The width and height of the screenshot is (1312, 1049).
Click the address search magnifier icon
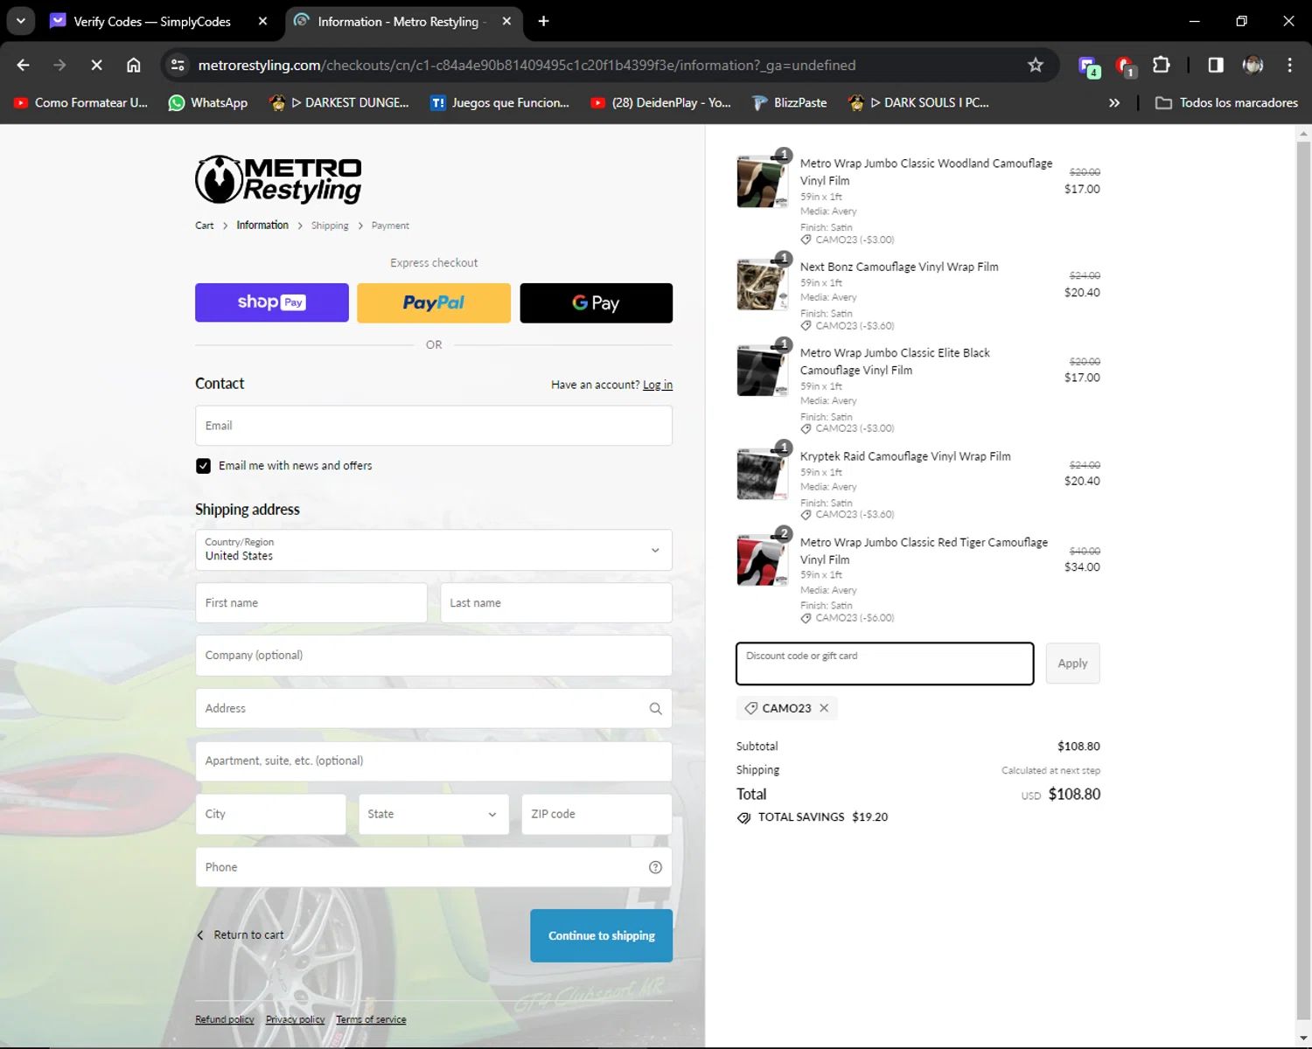(x=655, y=709)
